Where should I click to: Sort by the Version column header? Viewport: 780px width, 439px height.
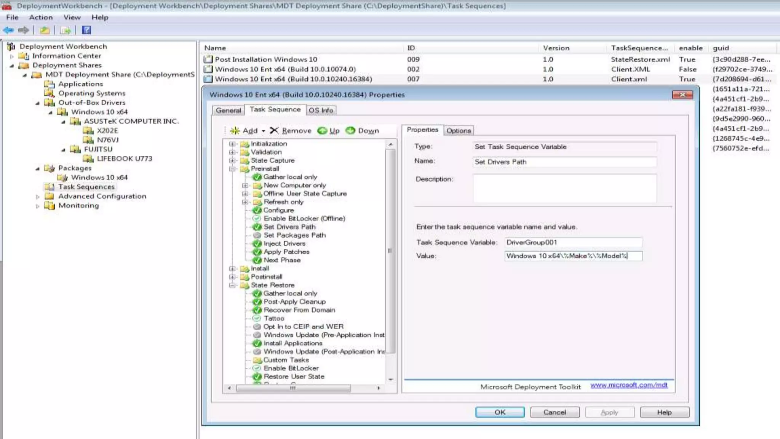(556, 48)
